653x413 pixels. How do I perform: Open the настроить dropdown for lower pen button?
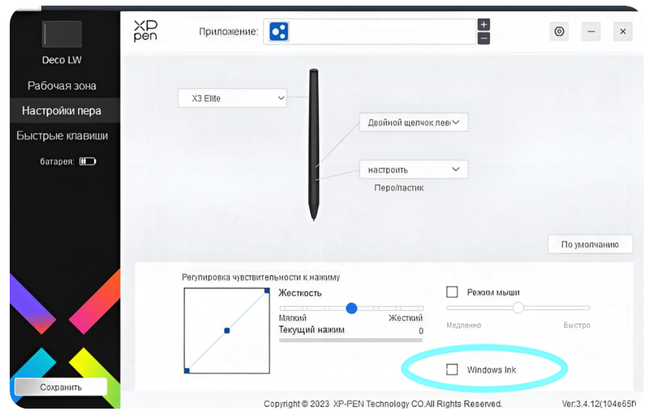pyautogui.click(x=413, y=170)
